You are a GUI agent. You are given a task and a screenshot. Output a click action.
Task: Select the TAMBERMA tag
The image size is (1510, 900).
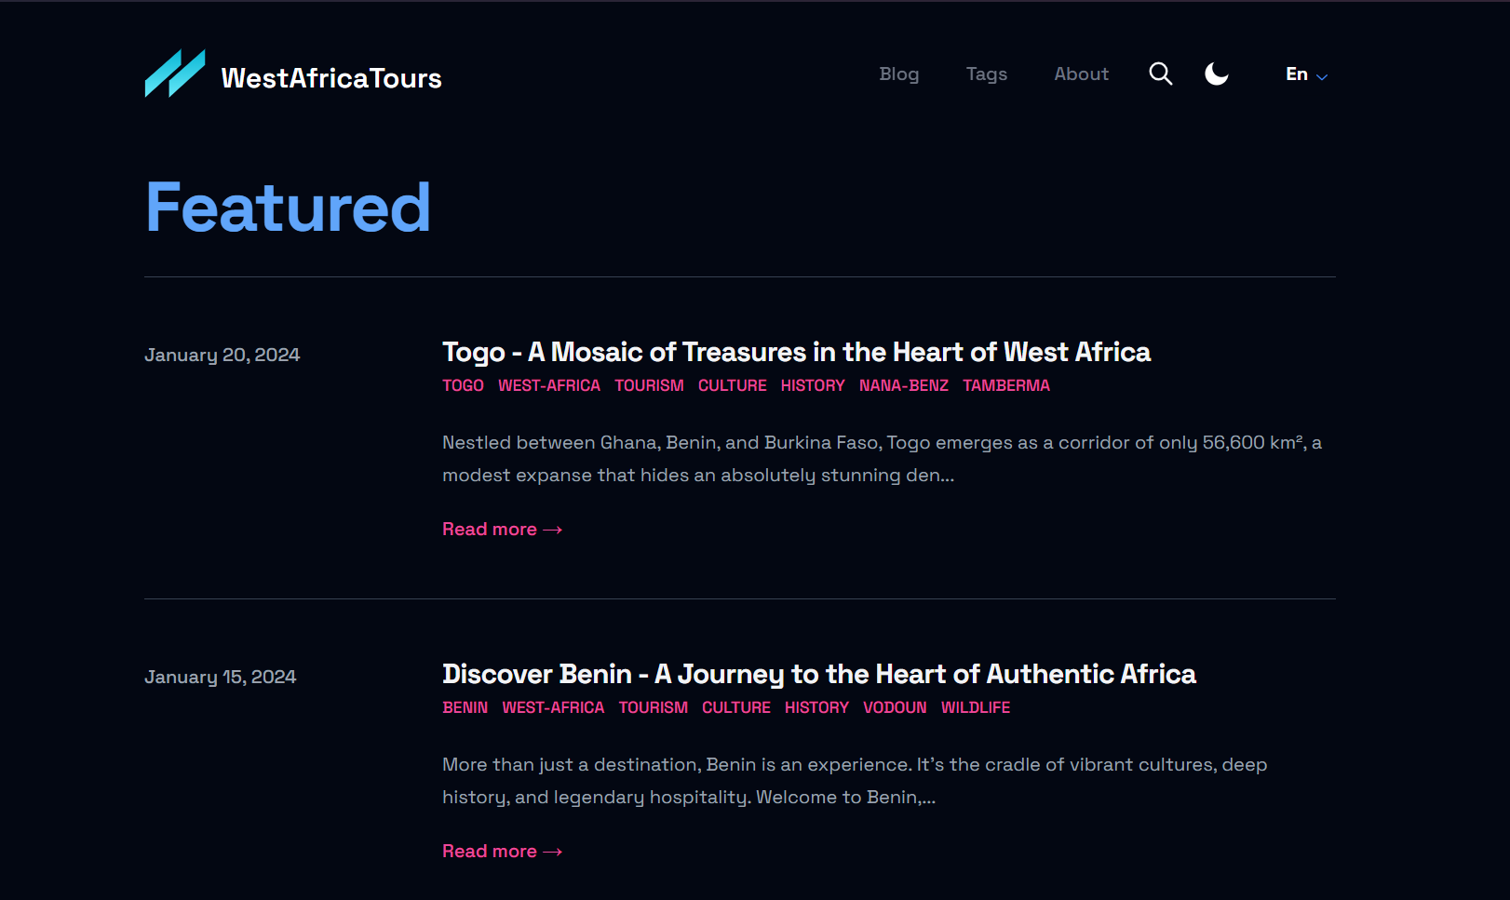pyautogui.click(x=1005, y=385)
